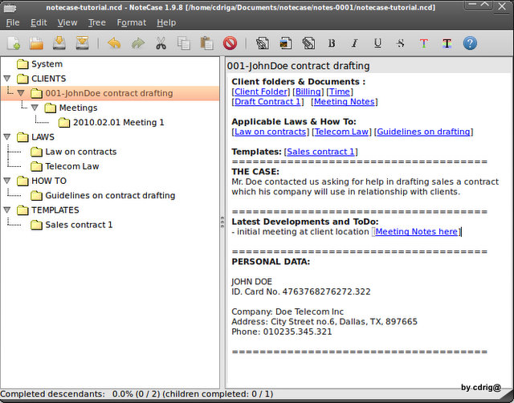Click the Paste clipboard icon
This screenshot has width=514, height=403.
[x=207, y=43]
